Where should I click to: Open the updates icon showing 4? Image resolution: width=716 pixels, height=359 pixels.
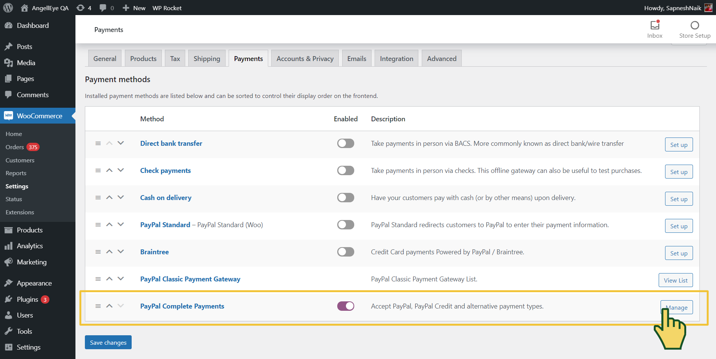(x=80, y=8)
